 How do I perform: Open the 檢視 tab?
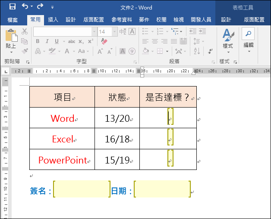point(179,20)
